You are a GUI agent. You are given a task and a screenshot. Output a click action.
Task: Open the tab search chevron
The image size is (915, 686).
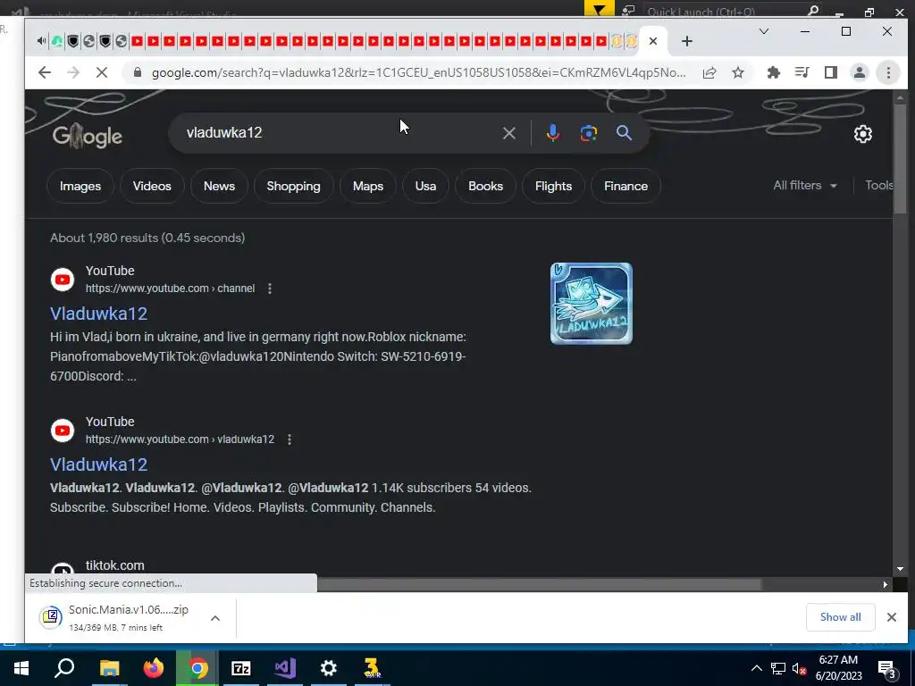764,31
